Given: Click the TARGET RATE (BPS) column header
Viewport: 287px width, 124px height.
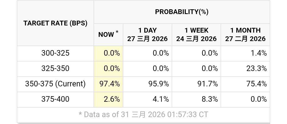Looking at the screenshot, I should (x=55, y=23).
